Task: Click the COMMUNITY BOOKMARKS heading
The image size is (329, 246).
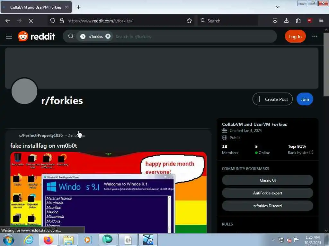Action: (245, 168)
